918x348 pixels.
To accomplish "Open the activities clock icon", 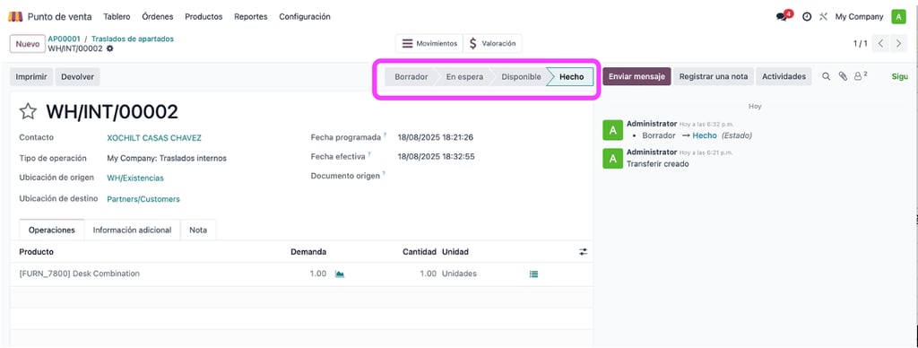I will tap(807, 17).
